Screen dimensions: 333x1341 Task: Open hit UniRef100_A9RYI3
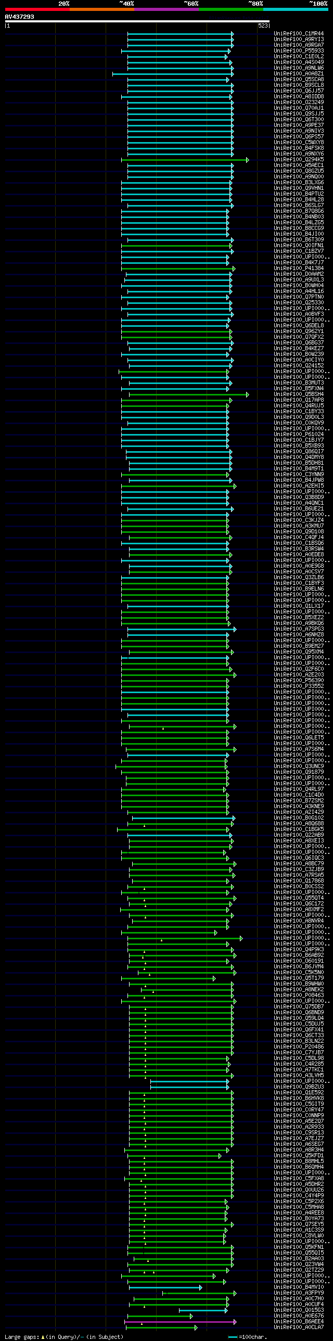point(299,40)
